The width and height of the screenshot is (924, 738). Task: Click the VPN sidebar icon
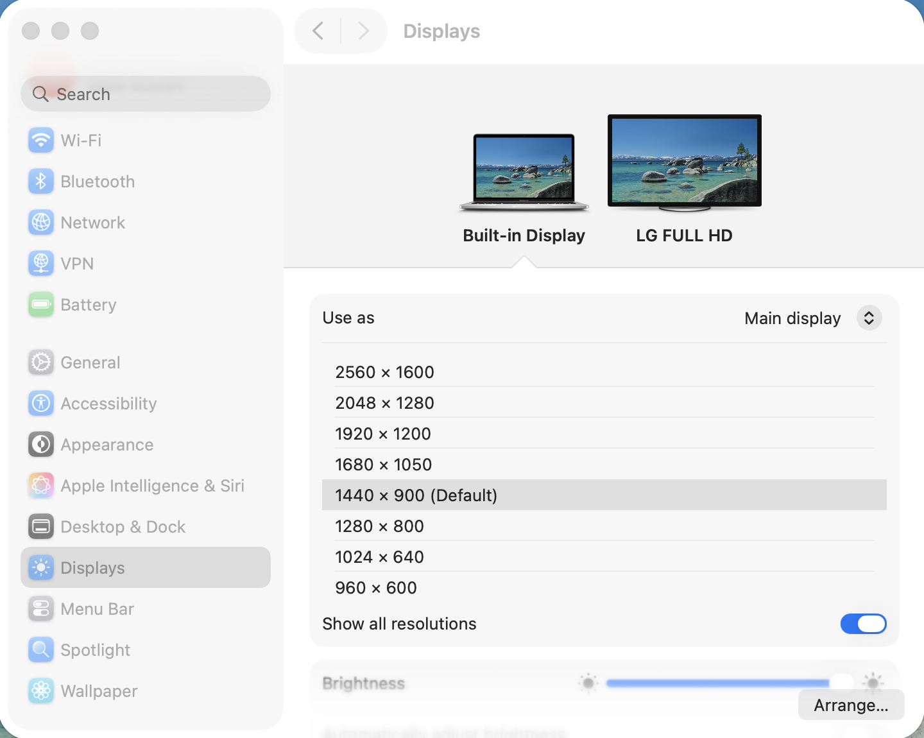pos(41,264)
